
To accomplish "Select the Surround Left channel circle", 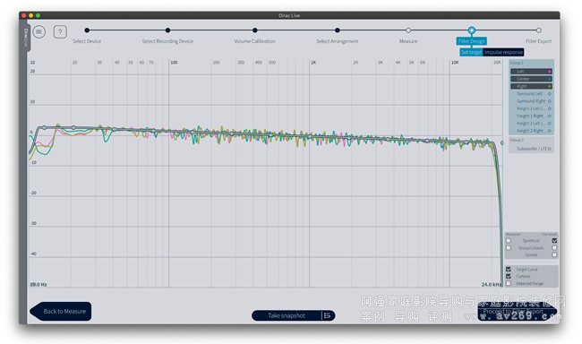I will [x=550, y=94].
